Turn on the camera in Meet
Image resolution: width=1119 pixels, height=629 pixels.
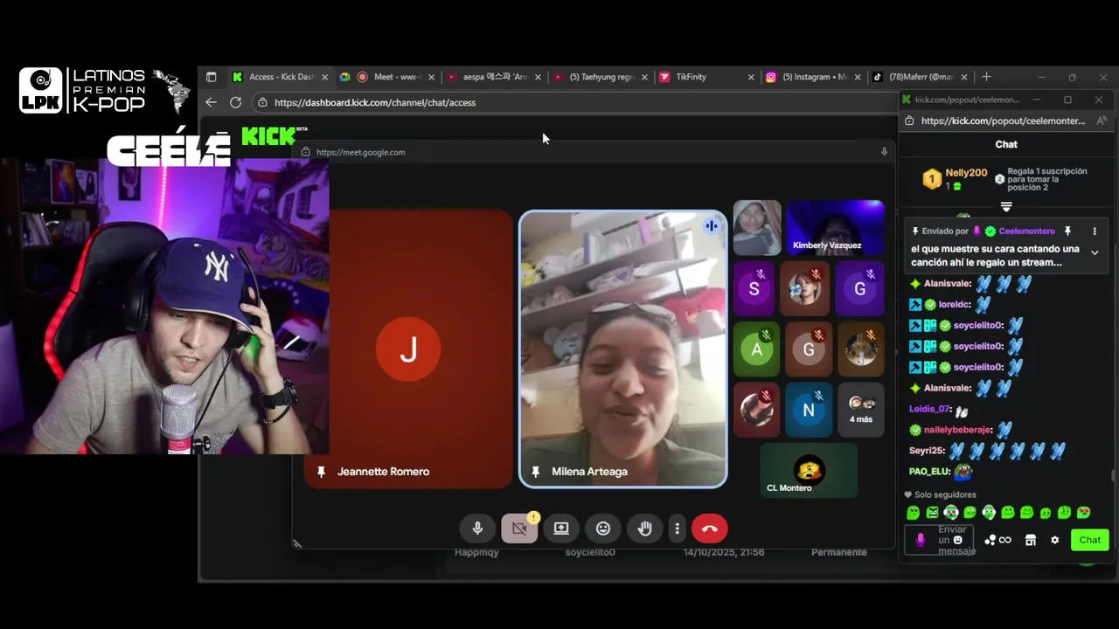(519, 529)
